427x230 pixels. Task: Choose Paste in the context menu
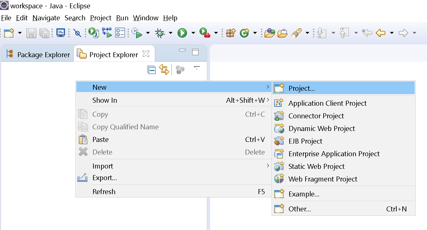pos(174,140)
